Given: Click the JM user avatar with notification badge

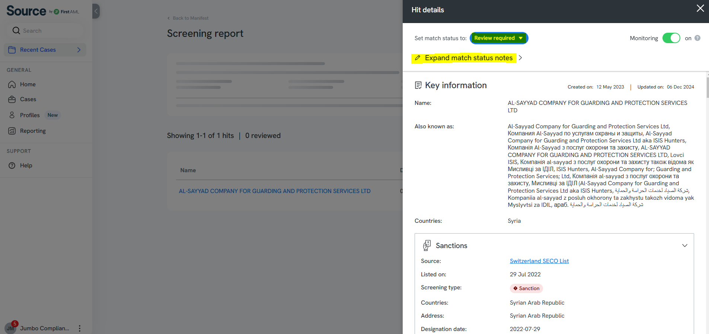Looking at the screenshot, I should (11, 328).
